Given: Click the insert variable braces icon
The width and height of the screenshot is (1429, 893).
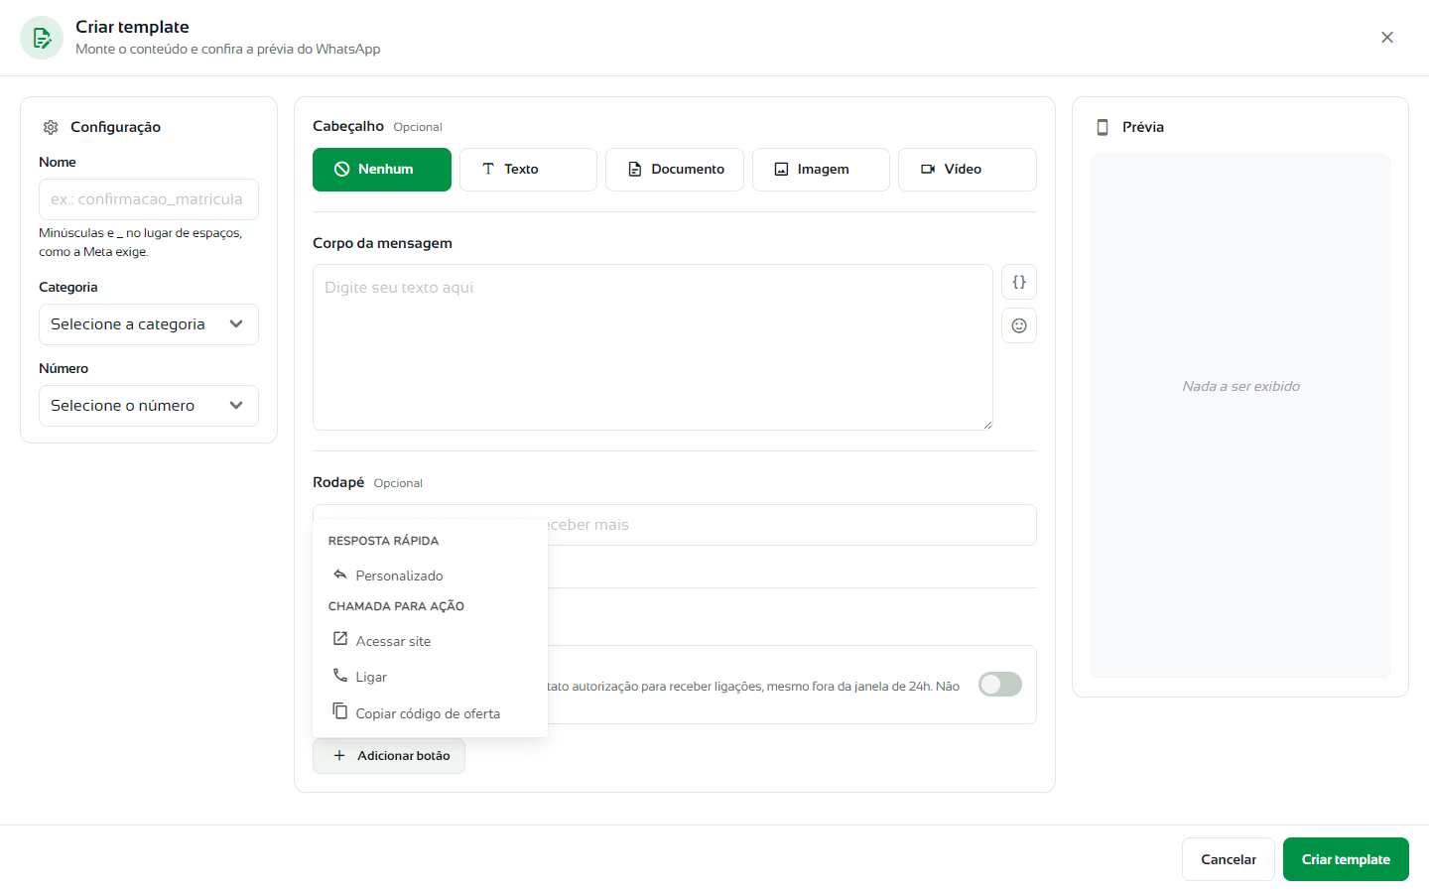Looking at the screenshot, I should [1019, 282].
